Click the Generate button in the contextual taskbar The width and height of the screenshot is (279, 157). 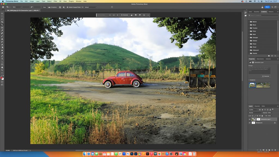pyautogui.click(x=125, y=15)
